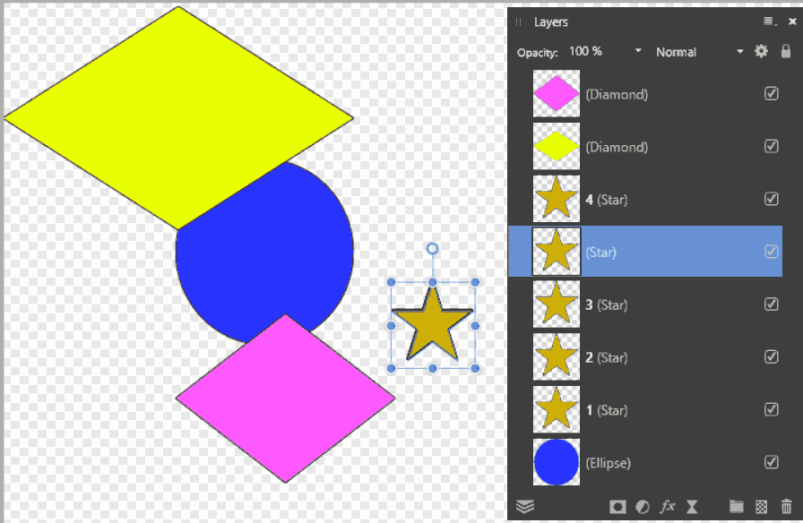Select the (Ellipse) layer row
Image resolution: width=803 pixels, height=523 pixels.
(645, 463)
